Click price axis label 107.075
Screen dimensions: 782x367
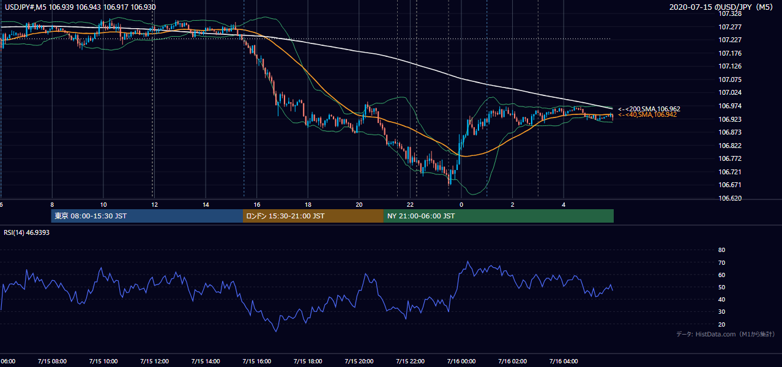click(730, 80)
